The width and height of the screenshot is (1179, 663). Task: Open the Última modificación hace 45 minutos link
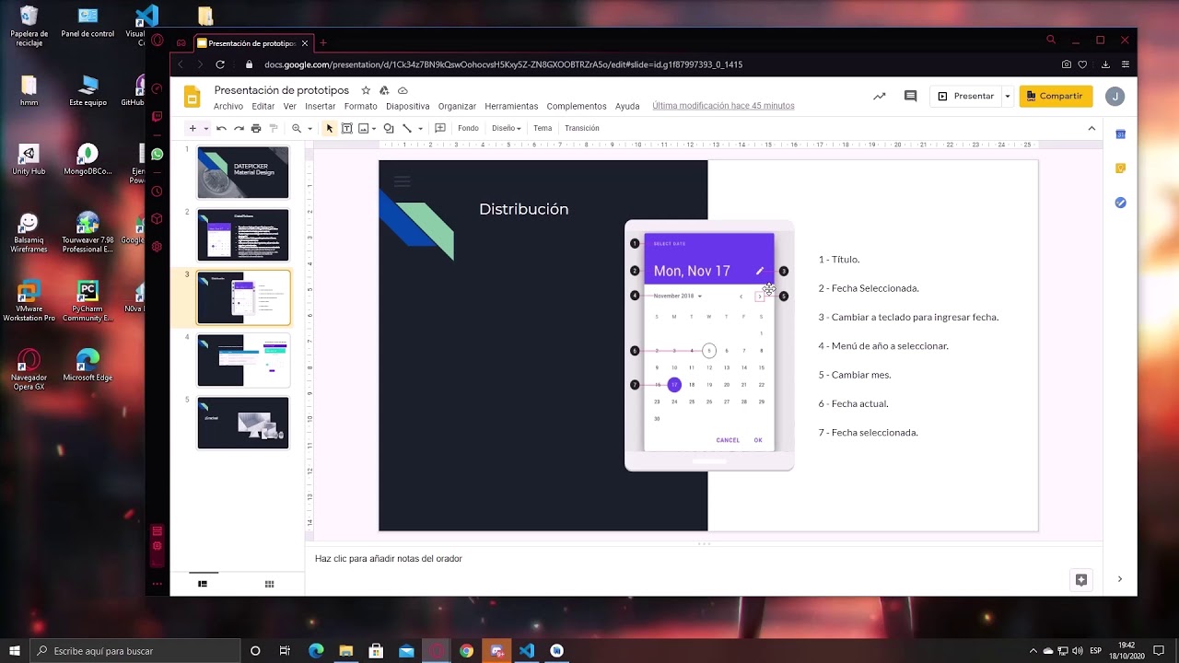point(723,106)
